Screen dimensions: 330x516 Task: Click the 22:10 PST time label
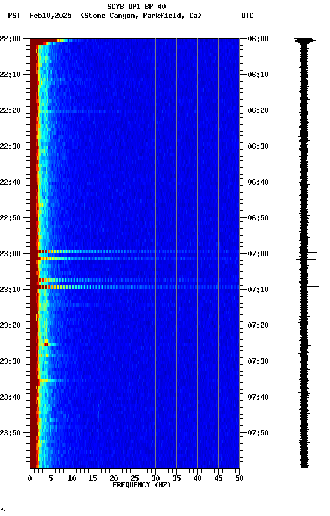click(10, 75)
